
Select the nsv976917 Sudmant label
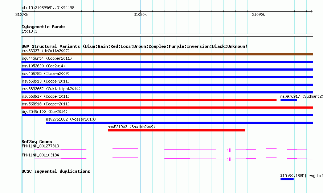[301, 96]
